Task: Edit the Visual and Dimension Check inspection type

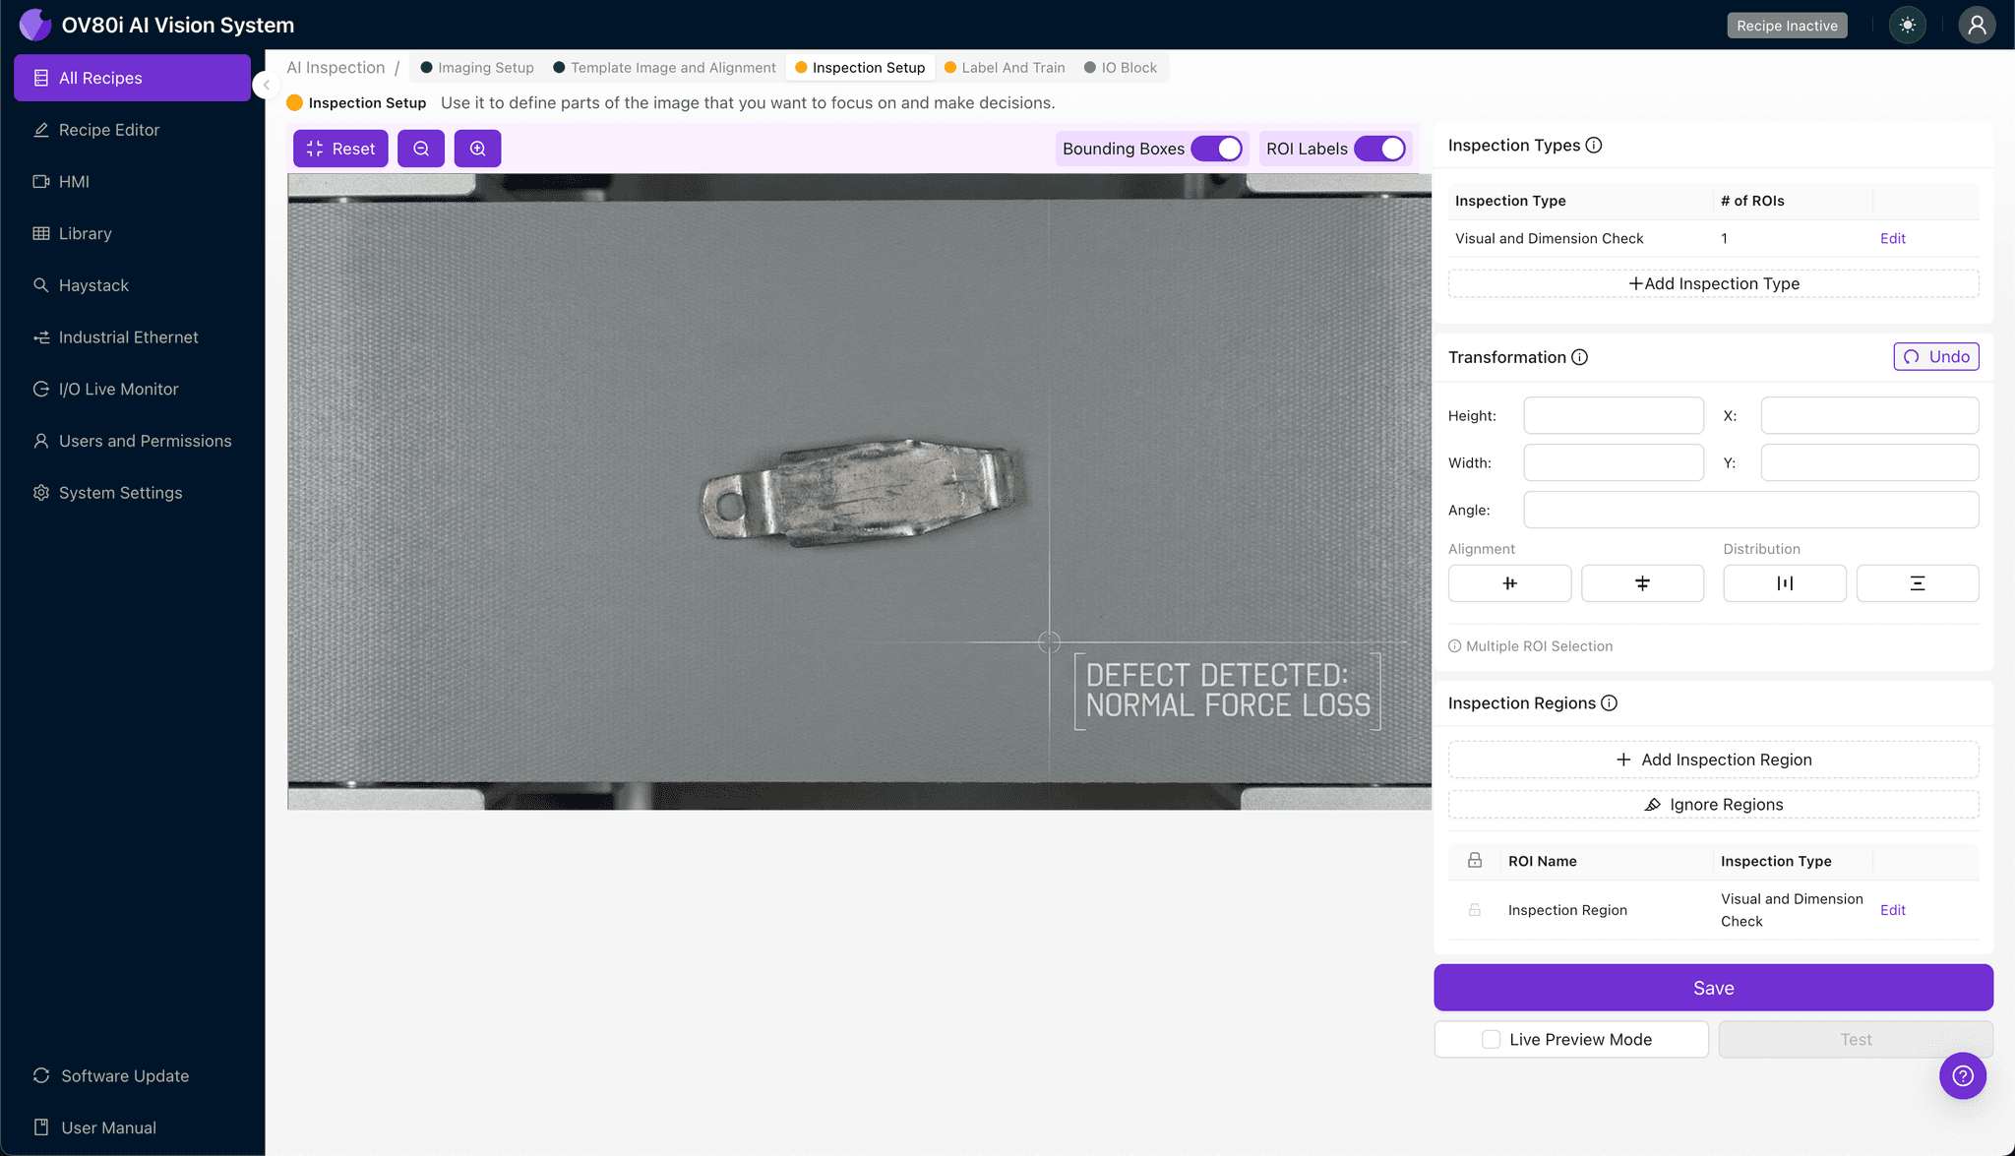Action: click(1893, 238)
